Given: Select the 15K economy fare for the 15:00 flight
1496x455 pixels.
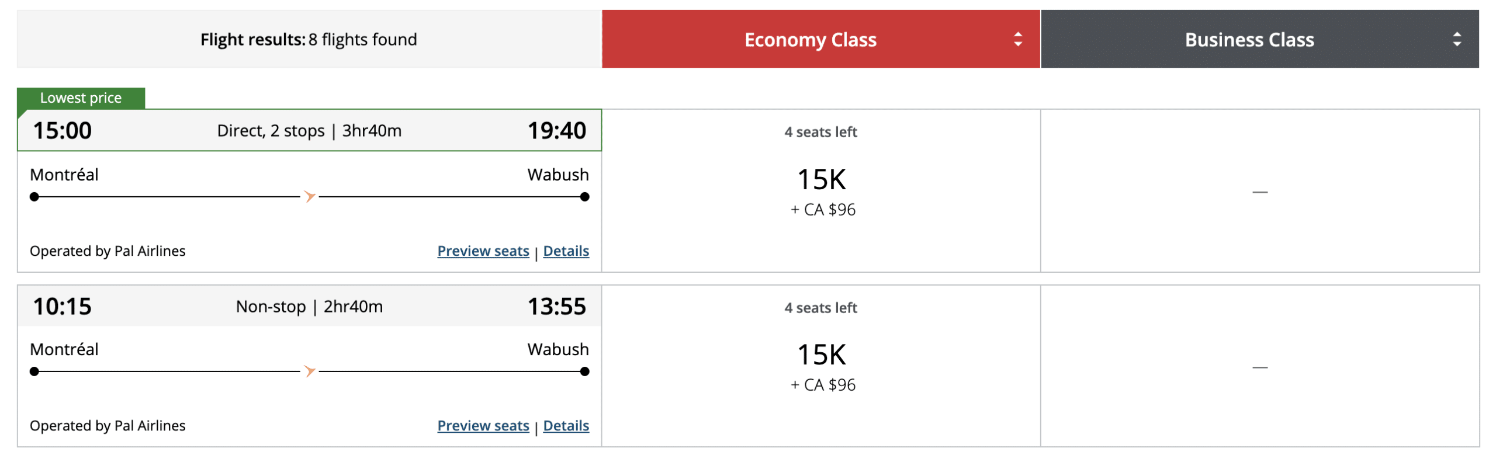Looking at the screenshot, I should [821, 180].
